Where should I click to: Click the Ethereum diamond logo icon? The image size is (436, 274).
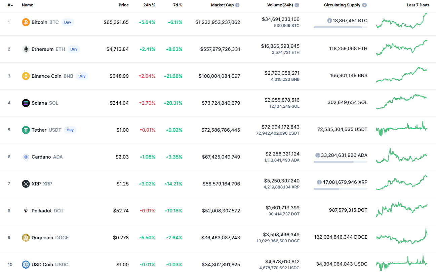click(x=26, y=49)
